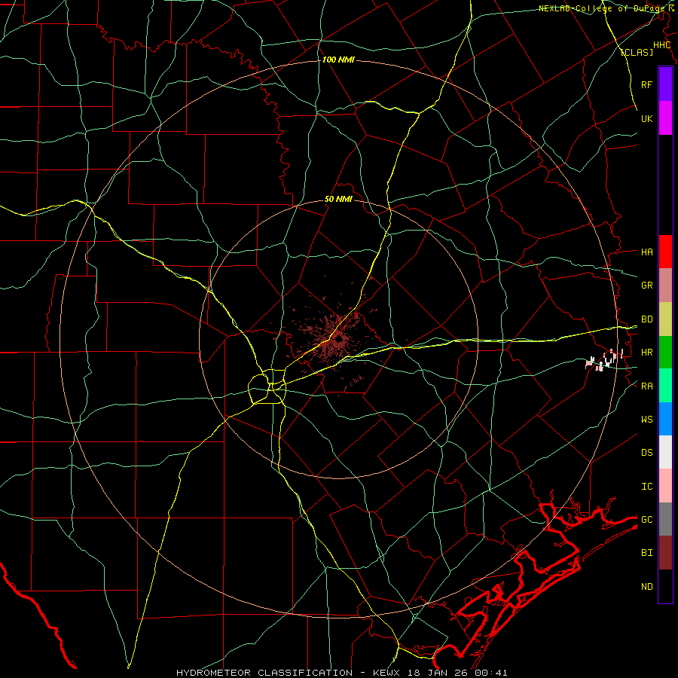Image resolution: width=678 pixels, height=678 pixels.
Task: Click the "50 NMI" range ring label
Action: point(338,200)
